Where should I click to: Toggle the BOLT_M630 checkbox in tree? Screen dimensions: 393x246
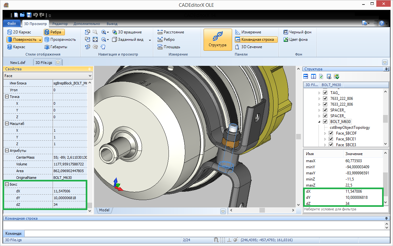(325, 122)
